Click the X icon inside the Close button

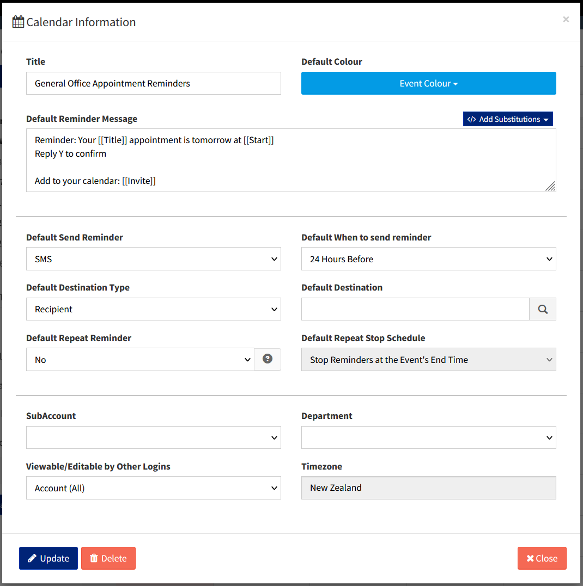530,558
